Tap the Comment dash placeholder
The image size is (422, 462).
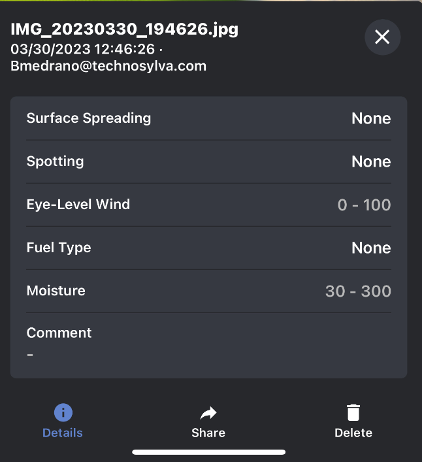pos(30,354)
